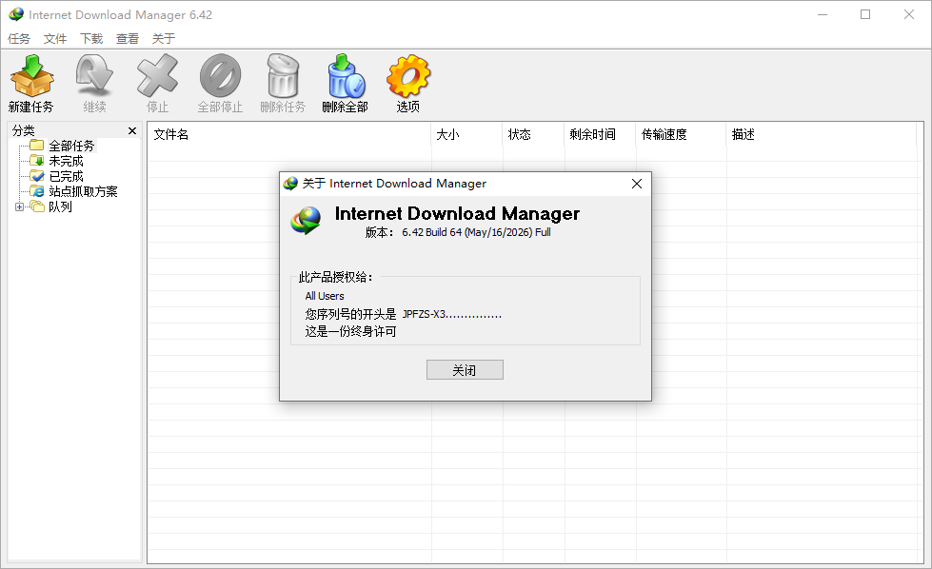Click 这是一份终身许可 text

point(350,331)
